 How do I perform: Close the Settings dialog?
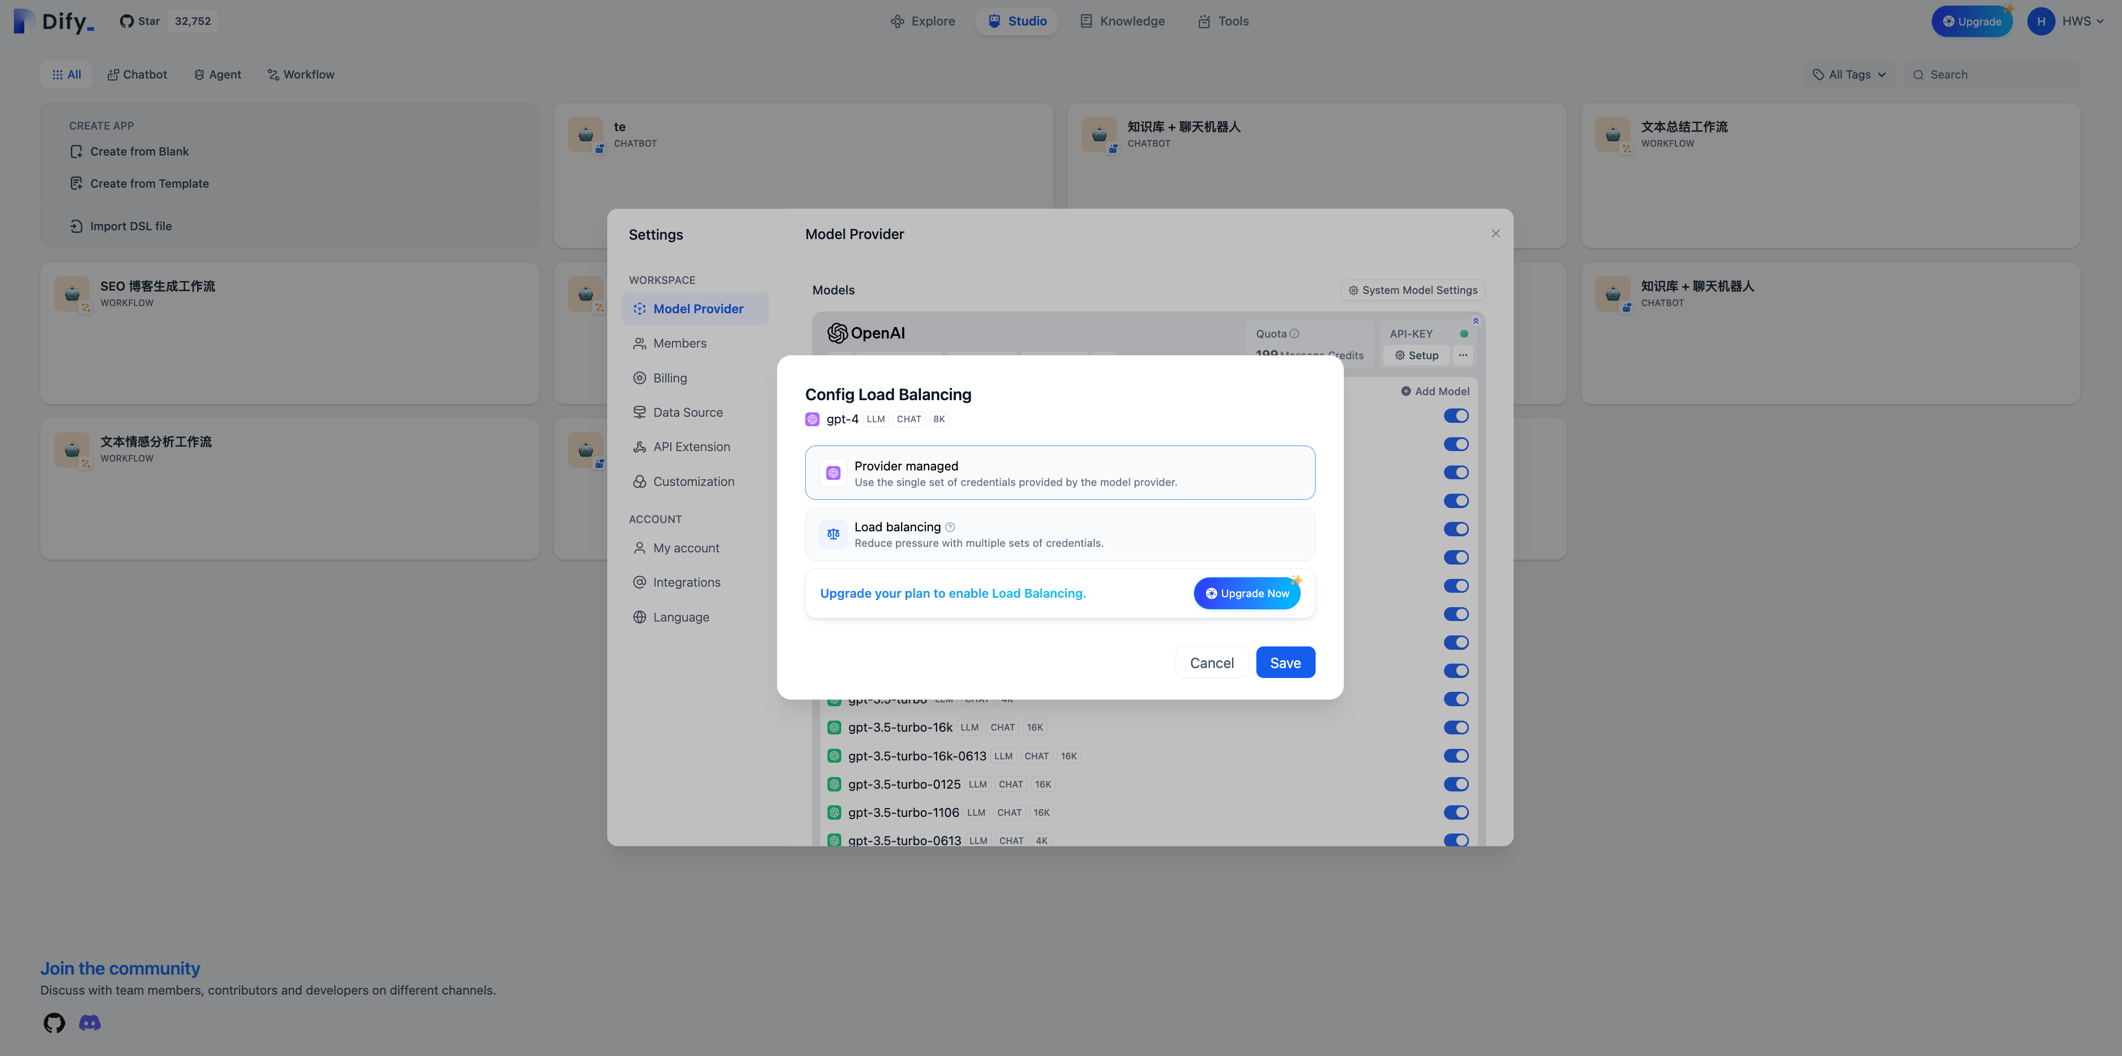click(1496, 234)
